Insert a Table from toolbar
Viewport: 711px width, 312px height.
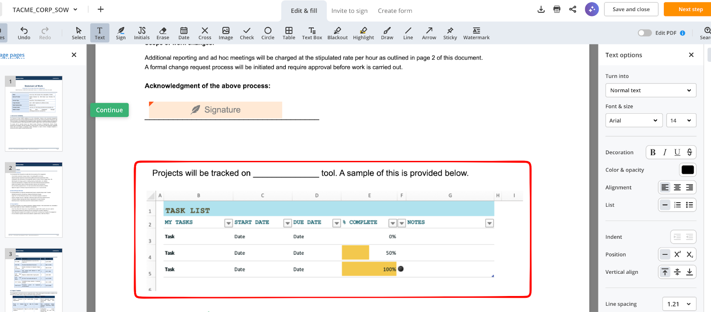pyautogui.click(x=289, y=33)
